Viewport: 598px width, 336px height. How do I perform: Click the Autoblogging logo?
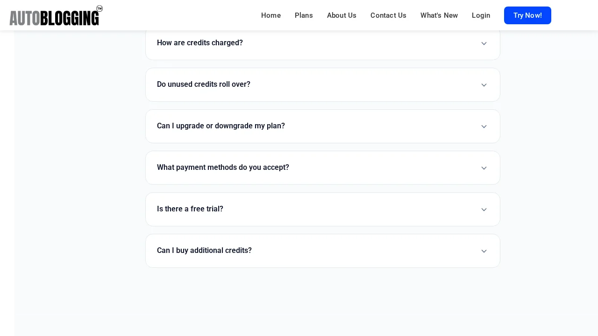[54, 15]
